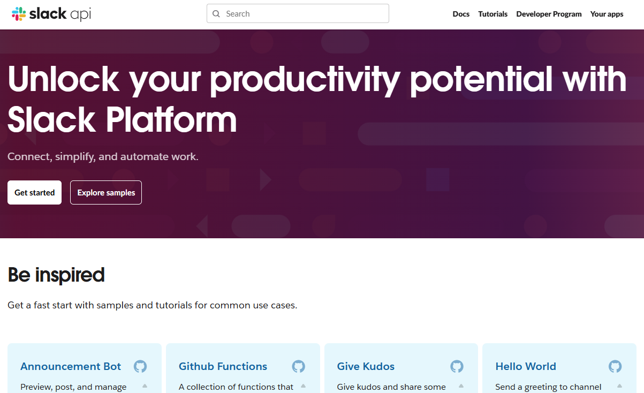644x393 pixels.
Task: Click the Slack API logo
Action: [51, 14]
